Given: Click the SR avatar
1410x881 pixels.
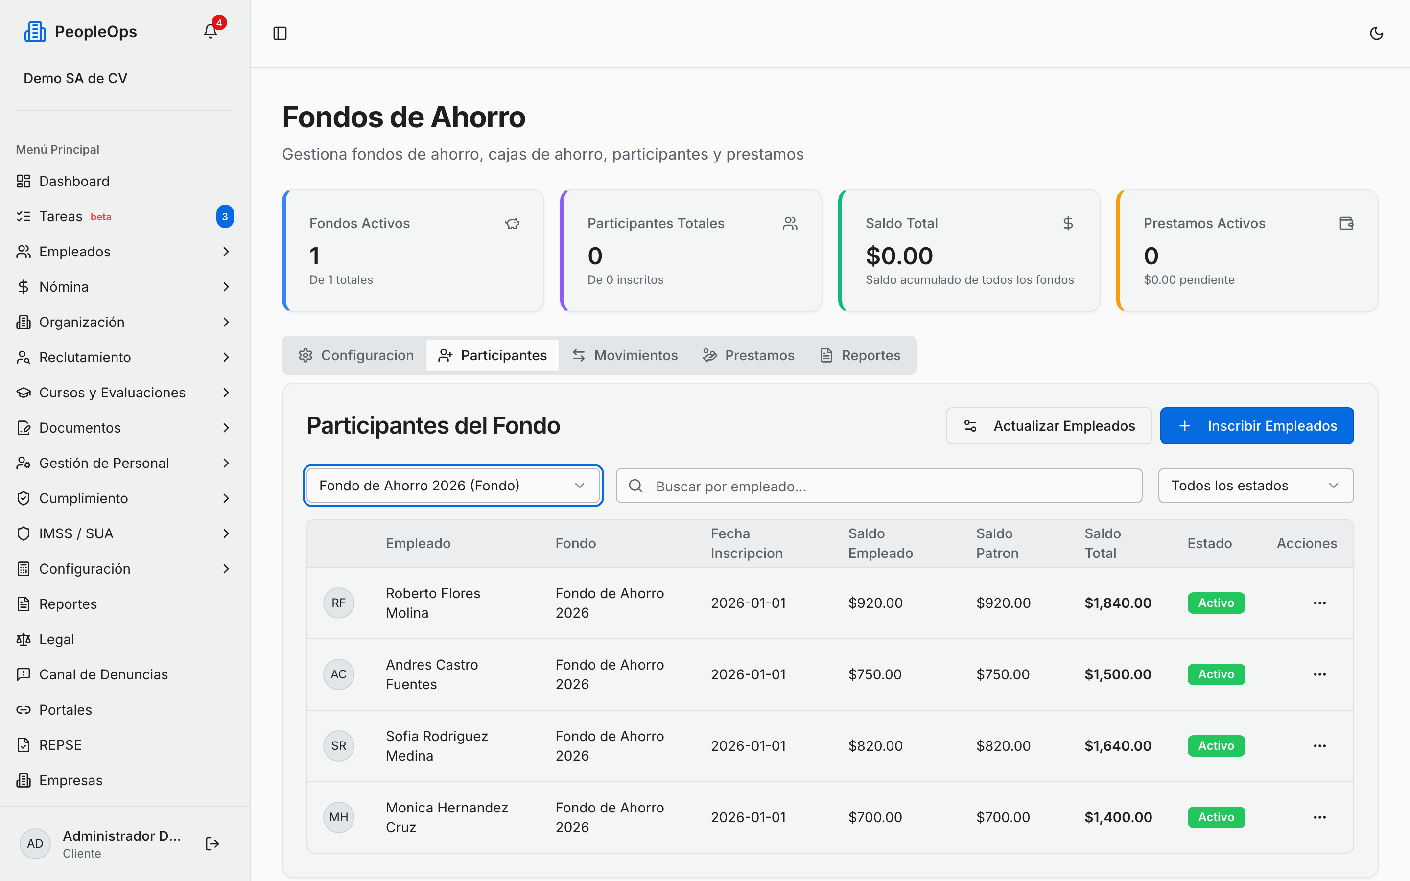Looking at the screenshot, I should click(x=338, y=746).
